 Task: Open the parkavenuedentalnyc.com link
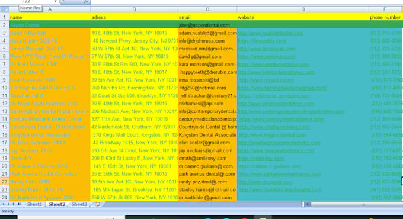tap(280, 174)
